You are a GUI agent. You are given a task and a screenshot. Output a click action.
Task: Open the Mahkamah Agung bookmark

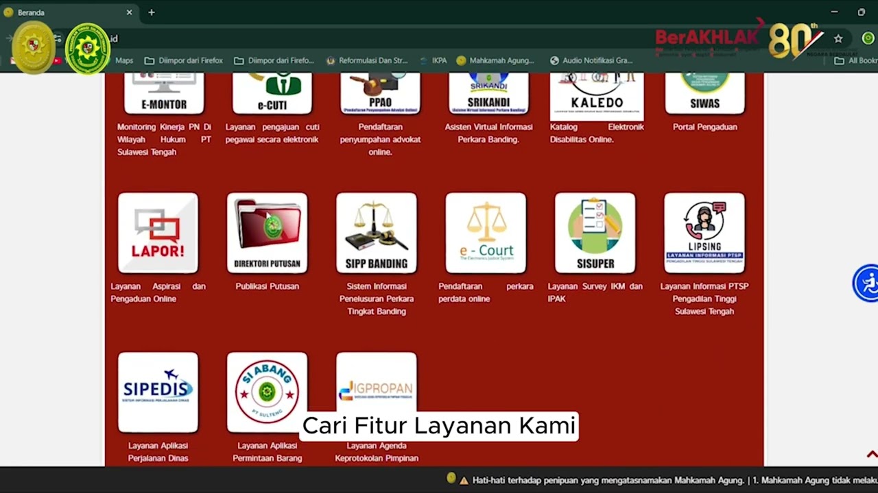pyautogui.click(x=495, y=60)
